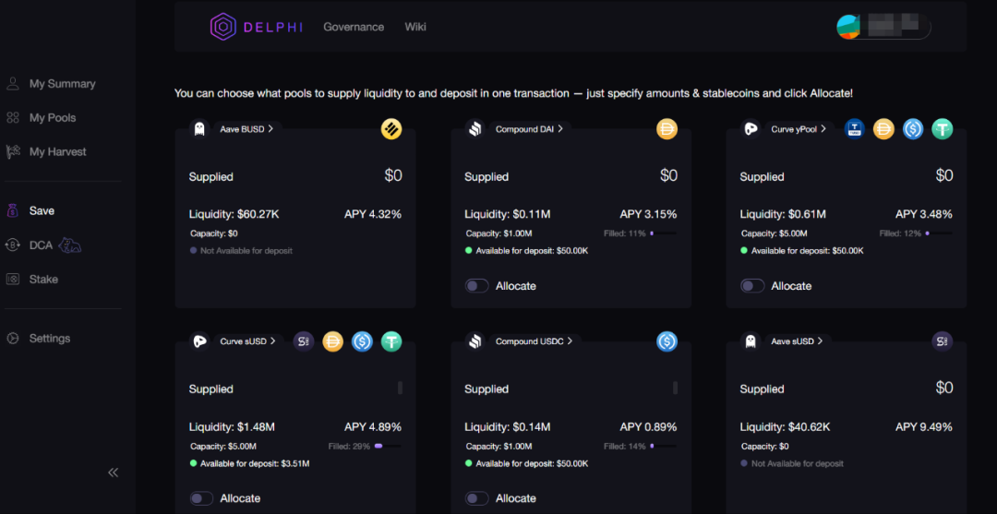
Task: Click the sUSD coin icon on Aave sUSD
Action: click(942, 341)
